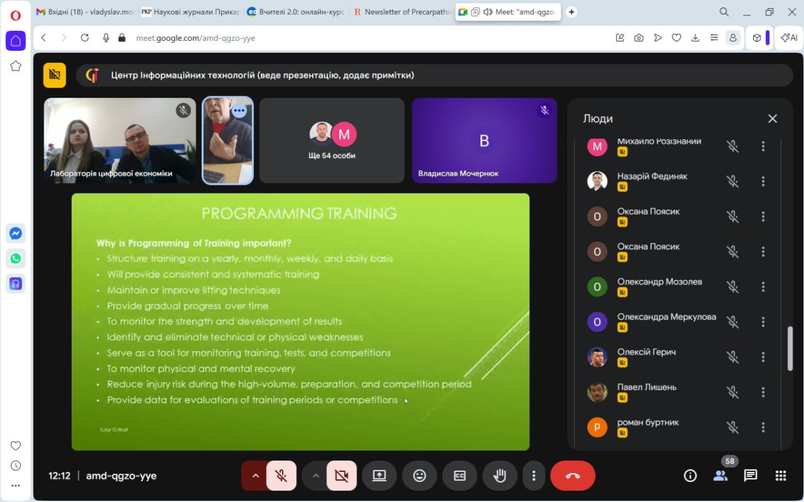804x502 pixels.
Task: Expand video settings chevron beside camera
Action: point(315,476)
